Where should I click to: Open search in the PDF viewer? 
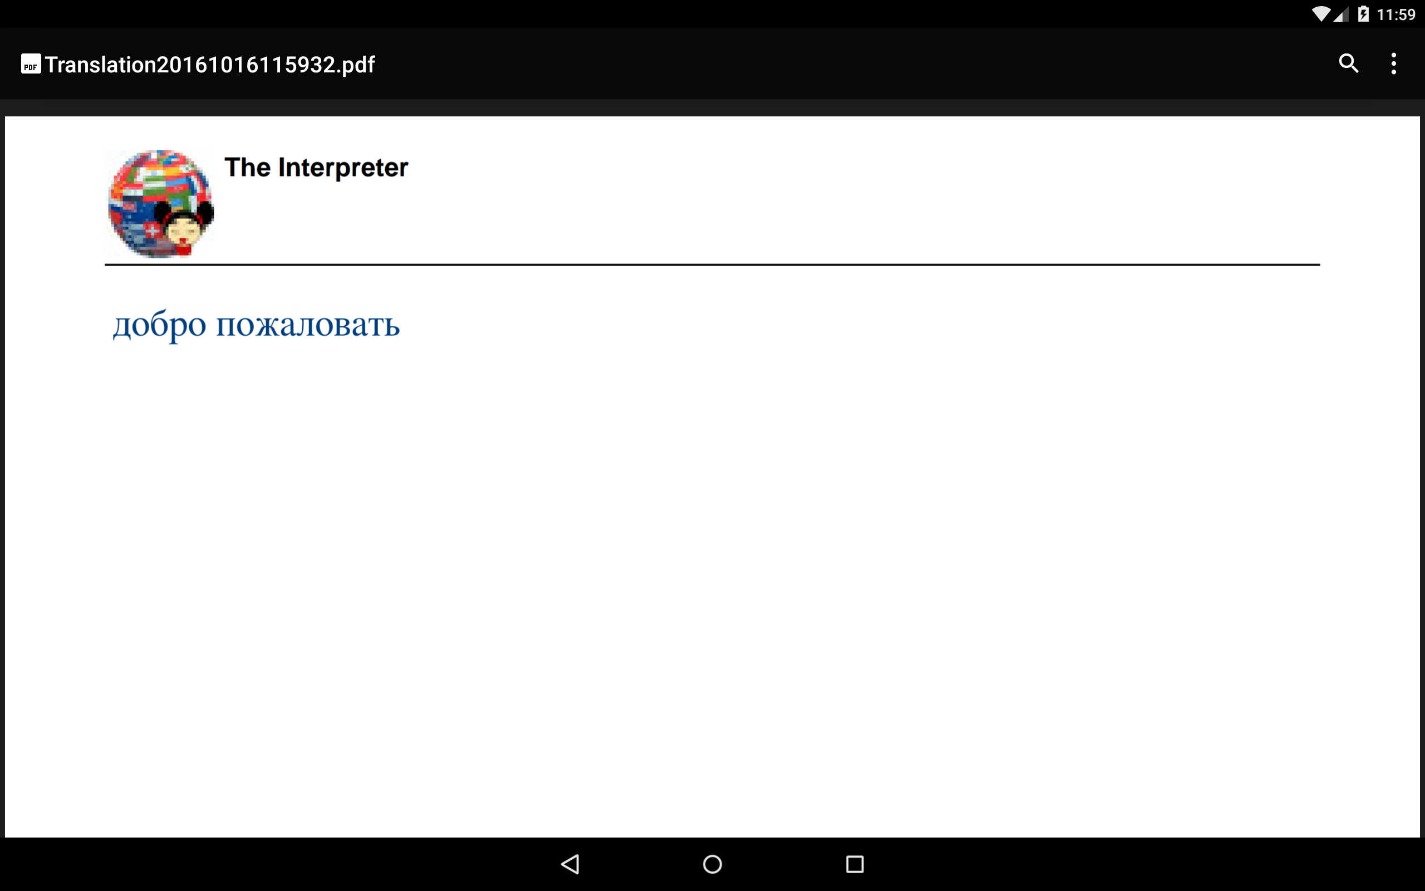point(1348,63)
